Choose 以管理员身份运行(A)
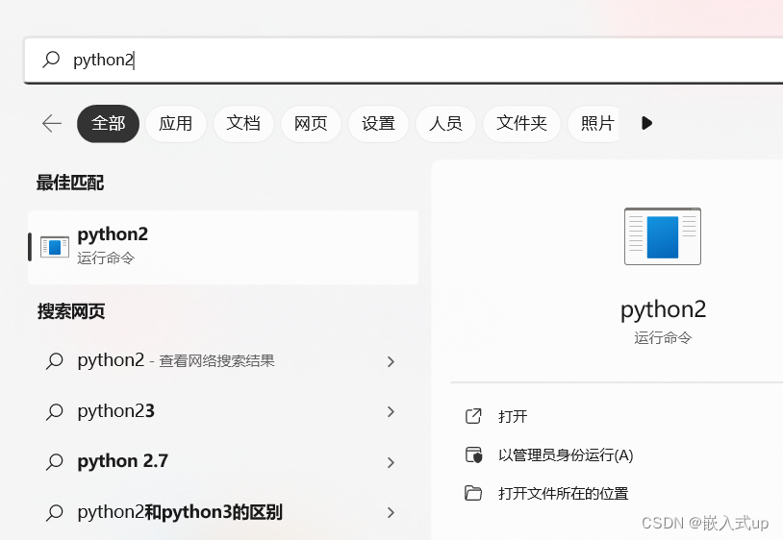 566,455
